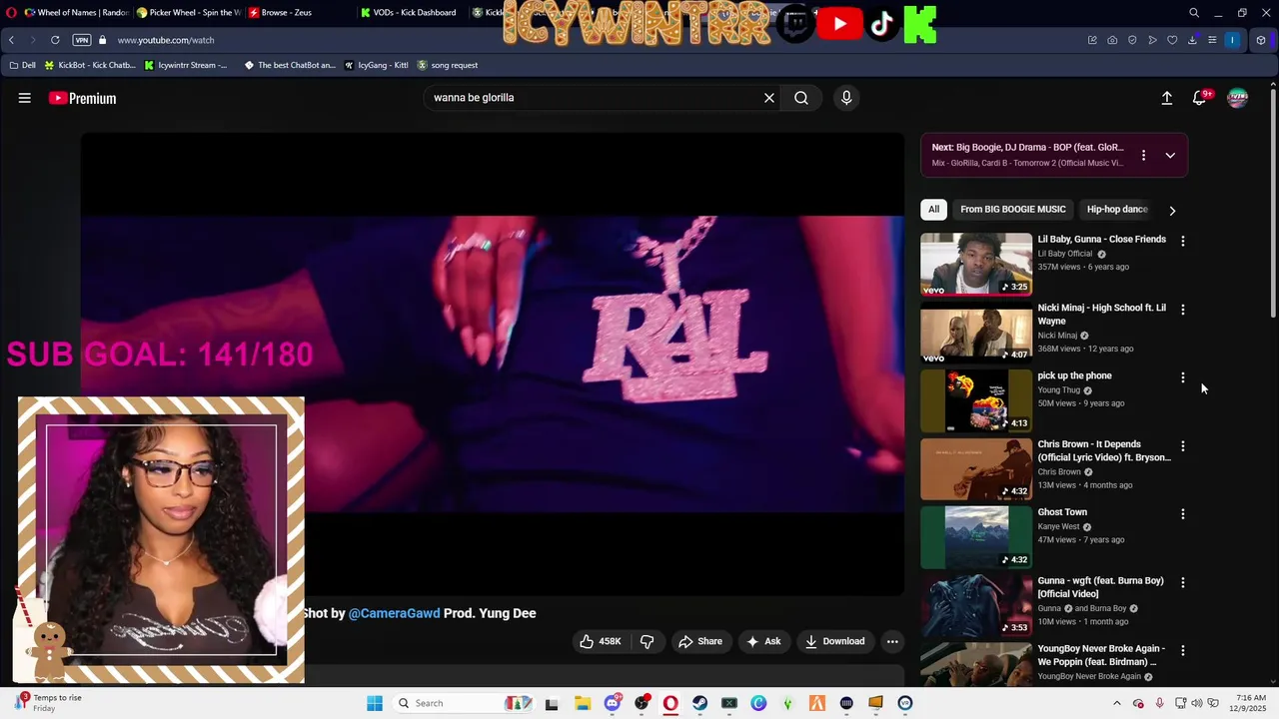The height and width of the screenshot is (719, 1279).
Task: Open more actions ellipsis under video
Action: pos(892,641)
